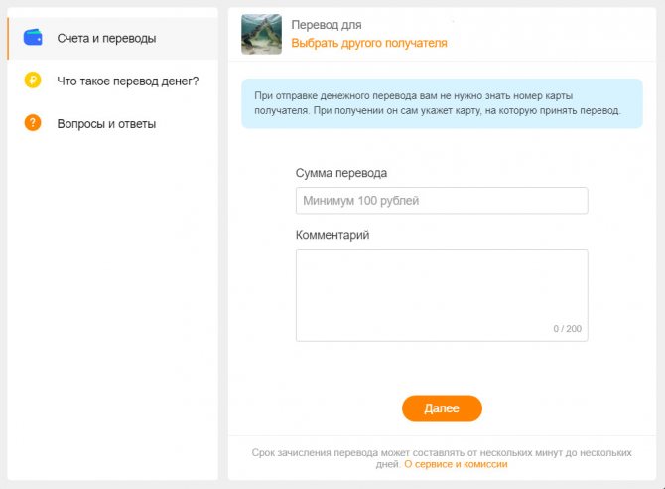The width and height of the screenshot is (665, 489).
Task: Click the recipient avatar thumbnail
Action: point(261,34)
